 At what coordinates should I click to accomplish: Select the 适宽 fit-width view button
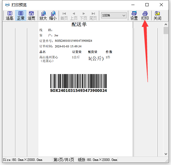[x=31, y=16]
